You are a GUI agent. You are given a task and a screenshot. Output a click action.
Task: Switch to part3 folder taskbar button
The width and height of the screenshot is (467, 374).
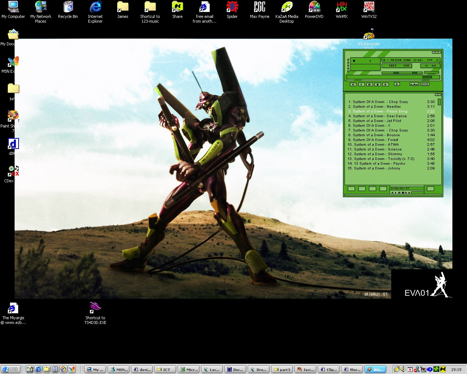click(282, 370)
